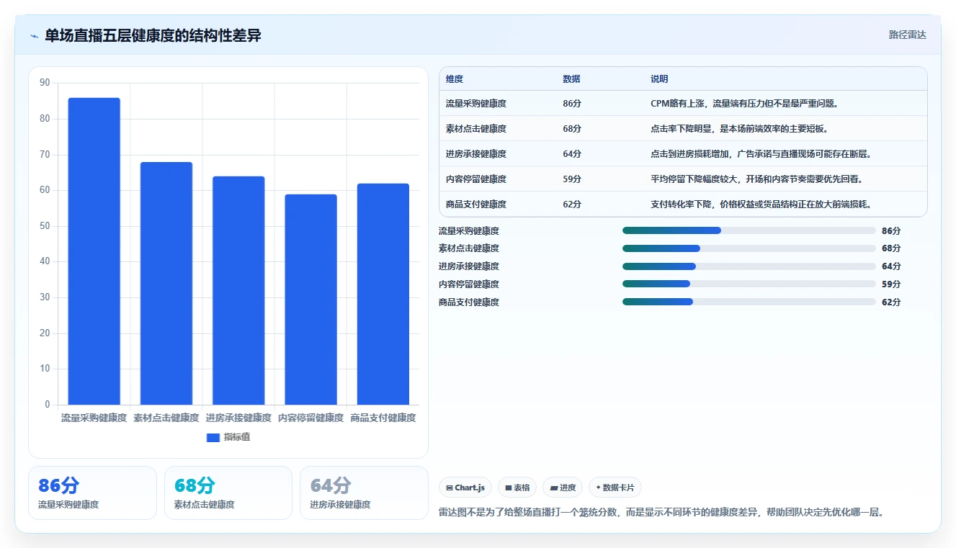Click the 指标值 legend label
This screenshot has width=956, height=548.
click(x=237, y=437)
